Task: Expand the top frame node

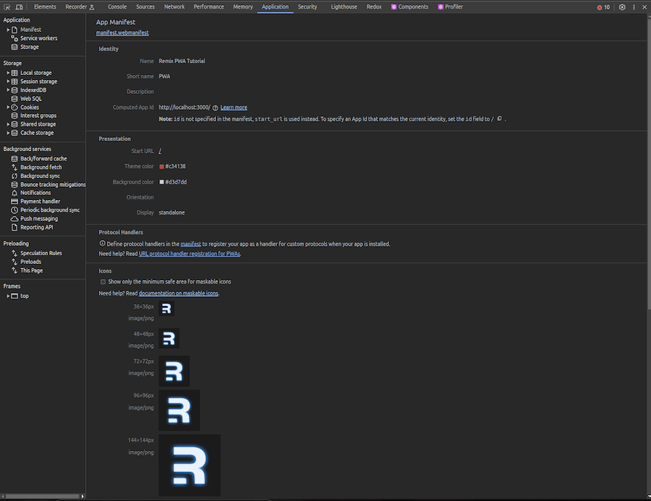Action: coord(8,296)
